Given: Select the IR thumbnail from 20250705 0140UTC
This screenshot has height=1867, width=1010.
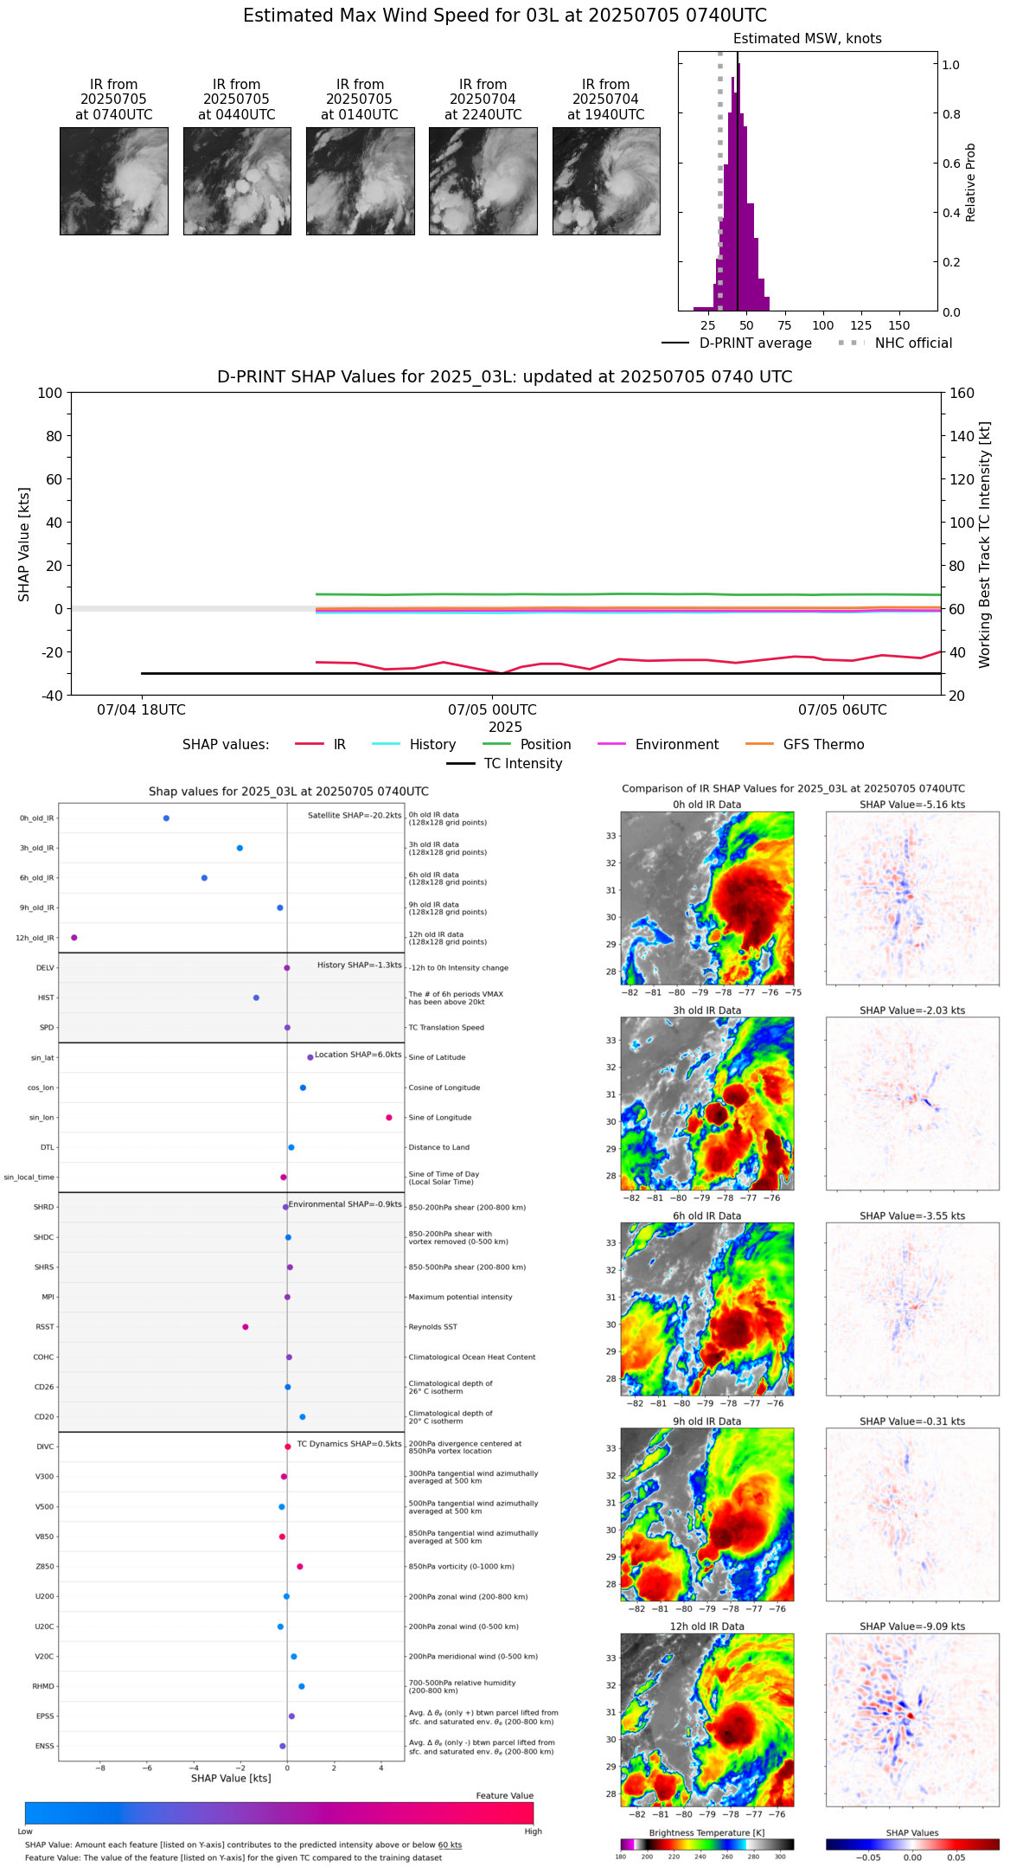Looking at the screenshot, I should click(x=360, y=181).
